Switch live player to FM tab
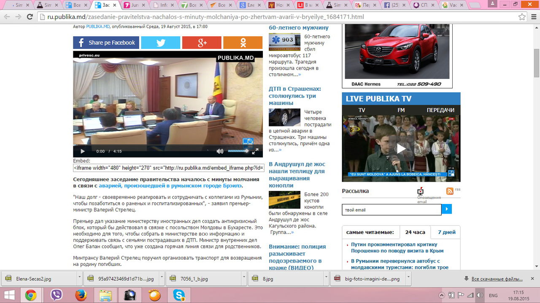The width and height of the screenshot is (540, 303). [401, 110]
